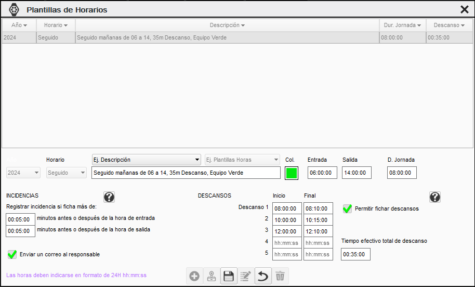Expand the 'Ej. Plantillas Horas' dropdown

click(x=242, y=160)
